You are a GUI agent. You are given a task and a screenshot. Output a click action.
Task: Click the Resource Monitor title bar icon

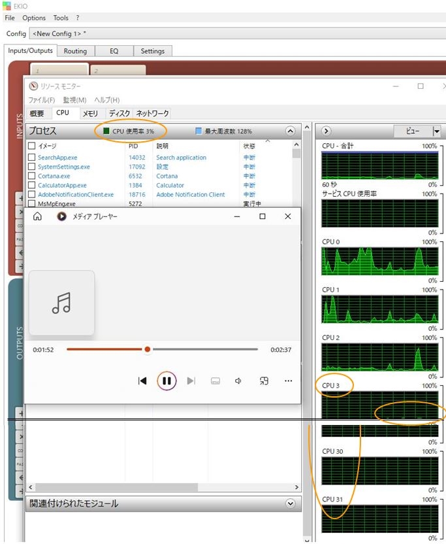pyautogui.click(x=33, y=86)
